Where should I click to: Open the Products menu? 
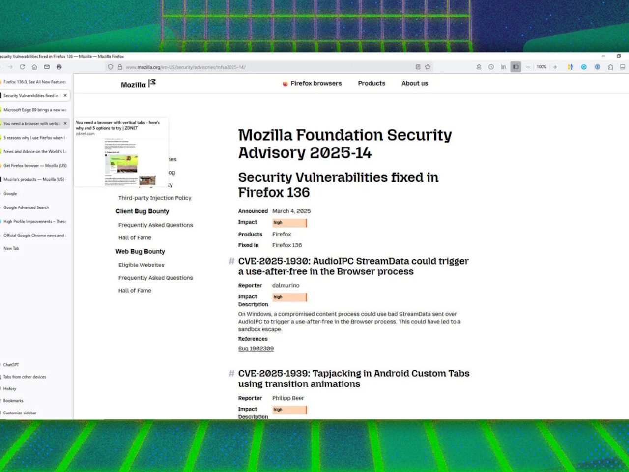(372, 83)
